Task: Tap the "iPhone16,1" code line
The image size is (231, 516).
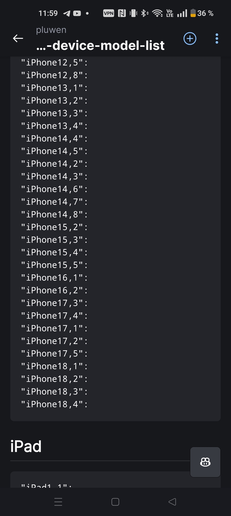Action: pyautogui.click(x=54, y=278)
